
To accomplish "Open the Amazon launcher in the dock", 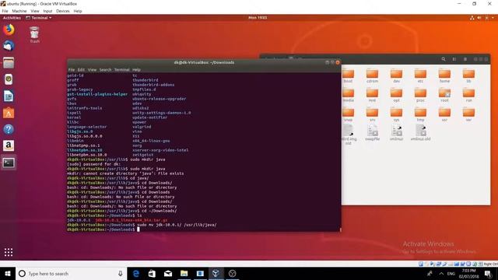I will pos(9,145).
